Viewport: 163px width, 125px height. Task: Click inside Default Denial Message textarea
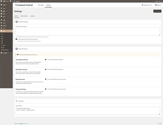[88, 32]
